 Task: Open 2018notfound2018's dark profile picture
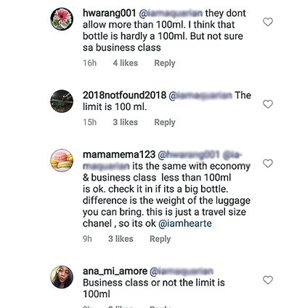(x=62, y=101)
